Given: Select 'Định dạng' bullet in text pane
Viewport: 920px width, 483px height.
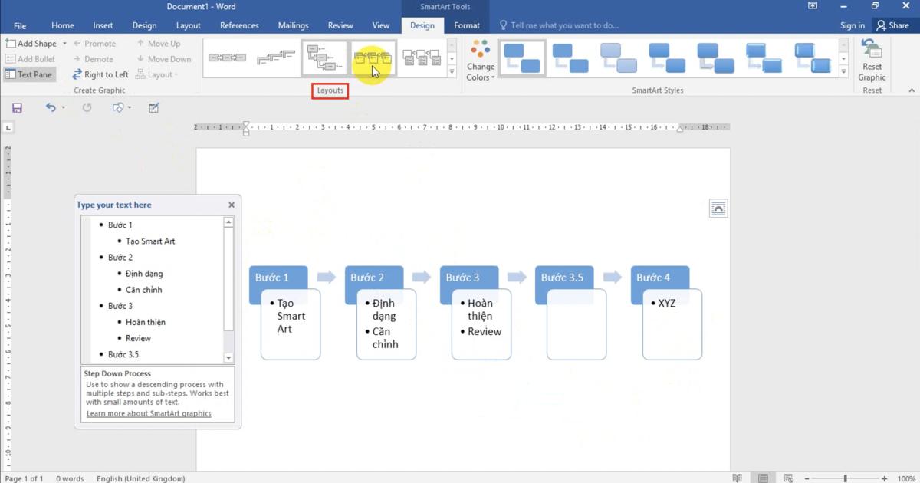Looking at the screenshot, I should click(144, 274).
